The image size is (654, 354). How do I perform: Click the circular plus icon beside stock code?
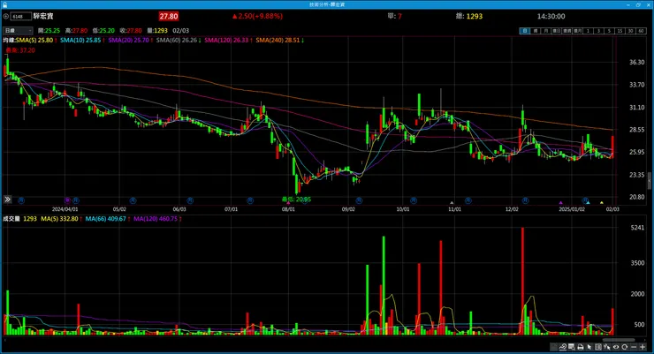pyautogui.click(x=6, y=16)
